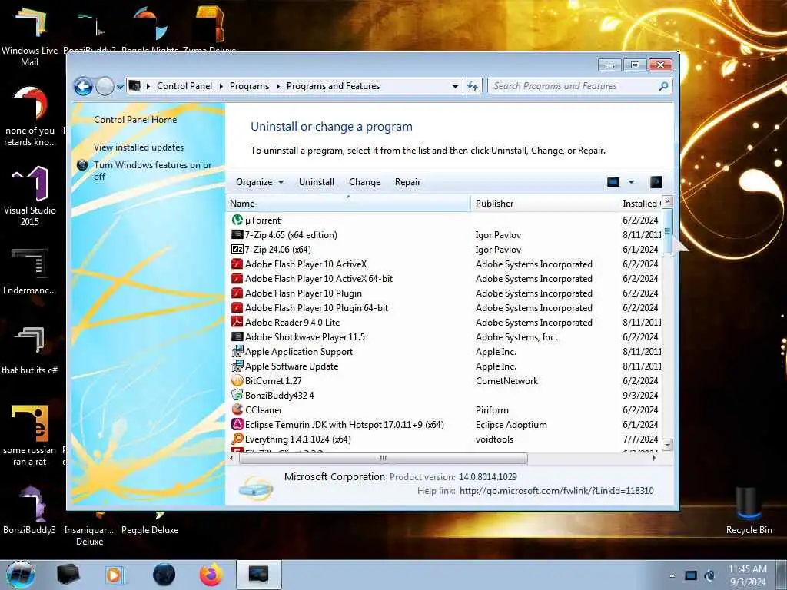Click the scroll down arrow of list
The width and height of the screenshot is (787, 590).
coord(667,445)
